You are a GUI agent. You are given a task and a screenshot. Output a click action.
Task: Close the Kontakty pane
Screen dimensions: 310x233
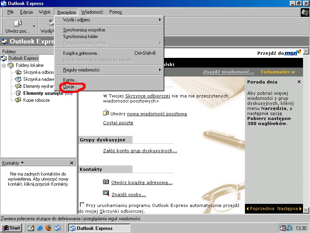click(x=72, y=163)
